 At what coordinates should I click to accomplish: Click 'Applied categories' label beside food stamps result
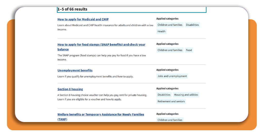click(x=167, y=44)
